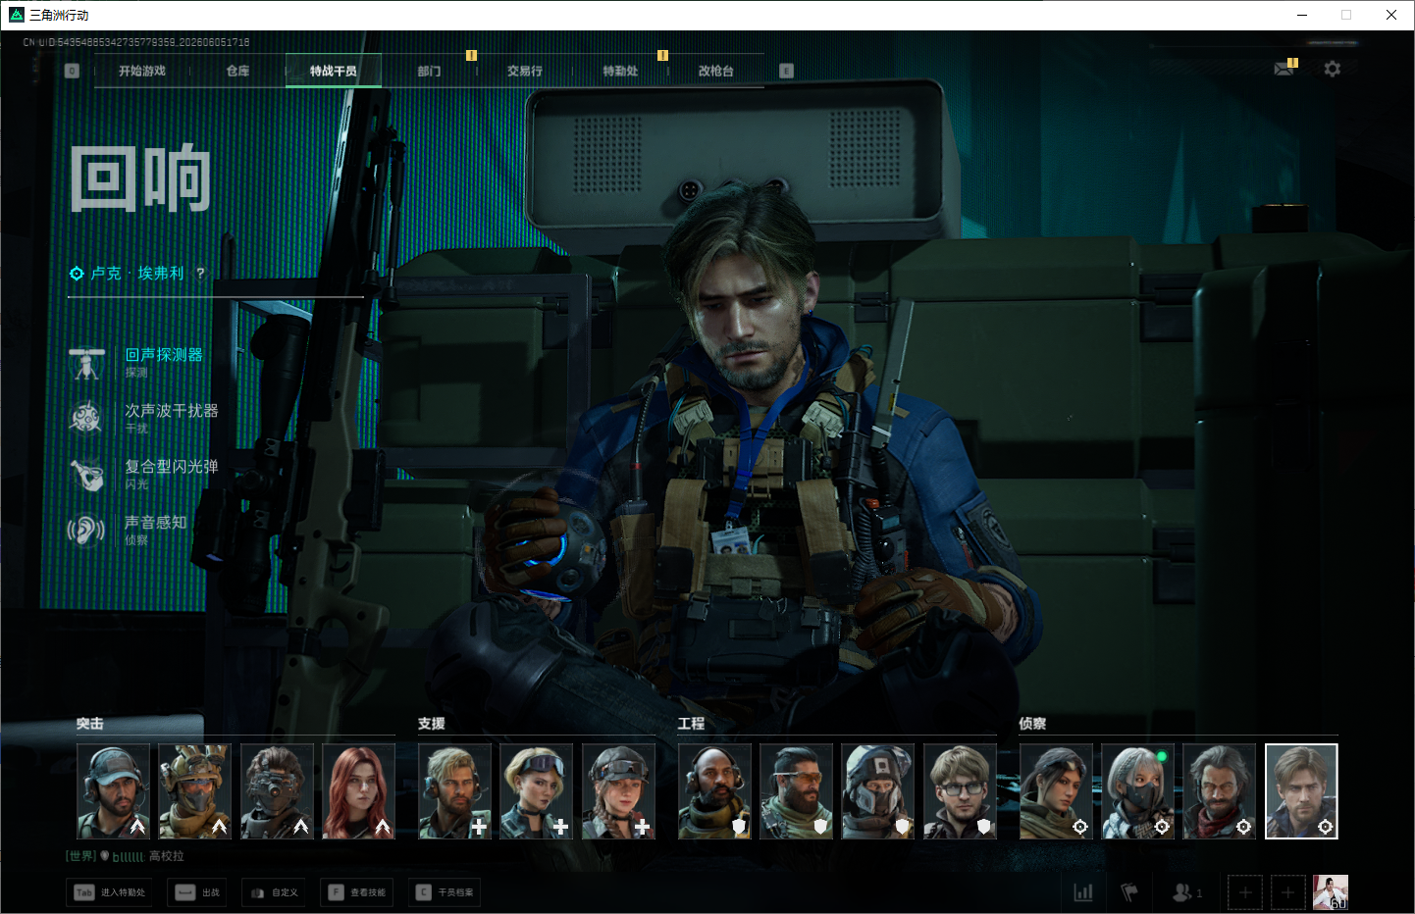Open the 改枪台 tab
Screen dimensions: 1415x914
click(x=716, y=71)
